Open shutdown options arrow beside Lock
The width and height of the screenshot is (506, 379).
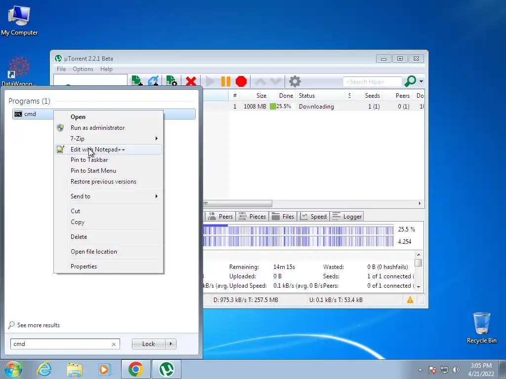point(170,344)
